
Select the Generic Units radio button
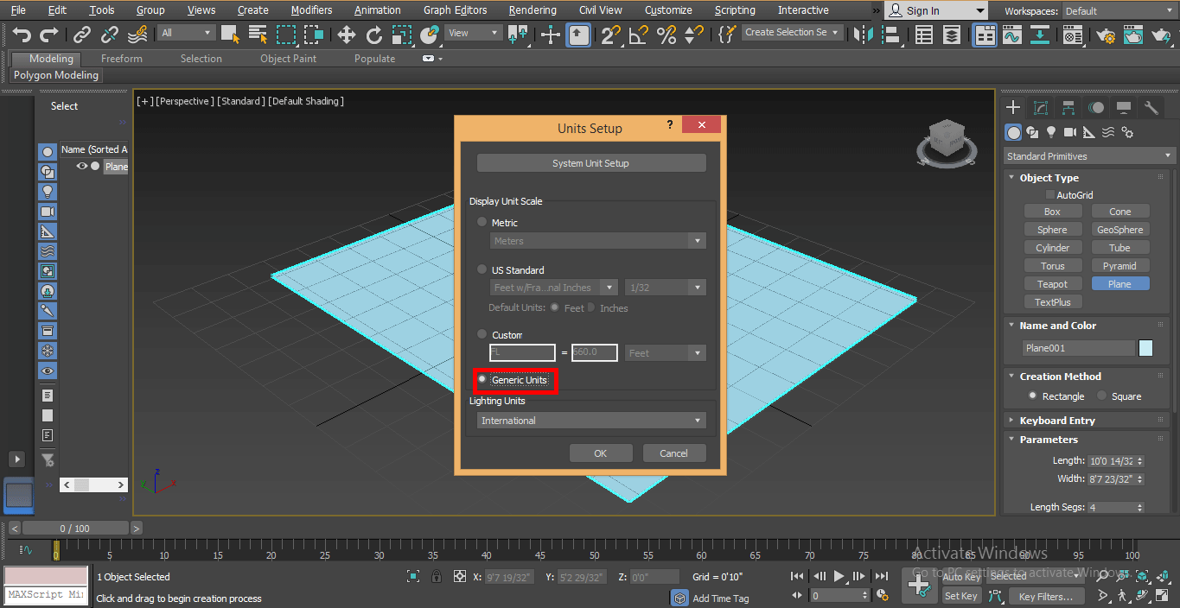482,379
